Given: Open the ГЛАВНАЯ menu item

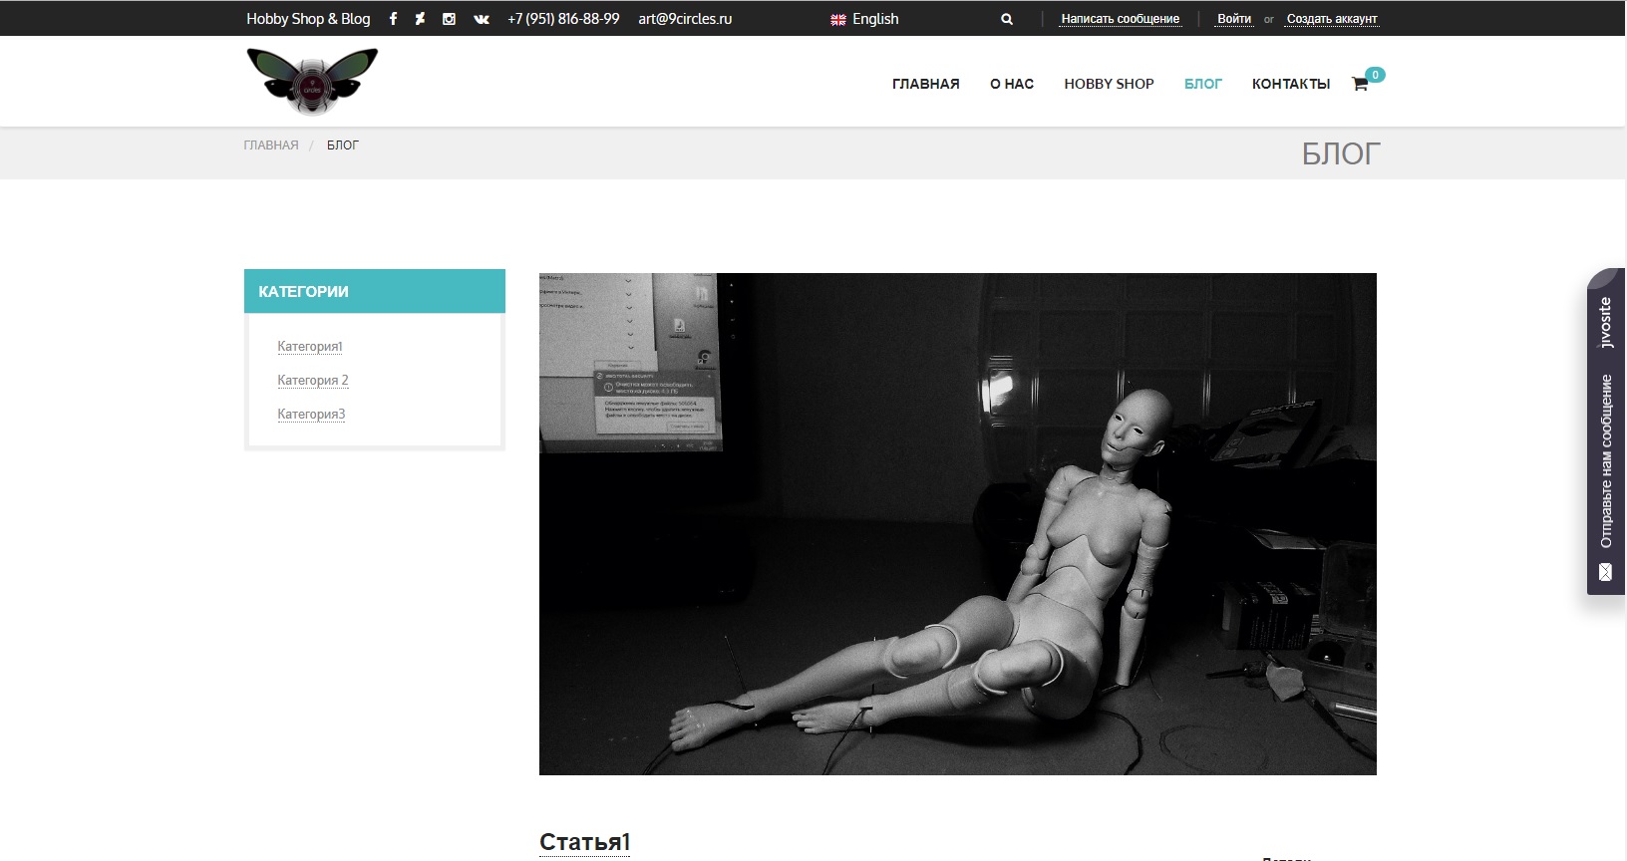Looking at the screenshot, I should click(925, 84).
